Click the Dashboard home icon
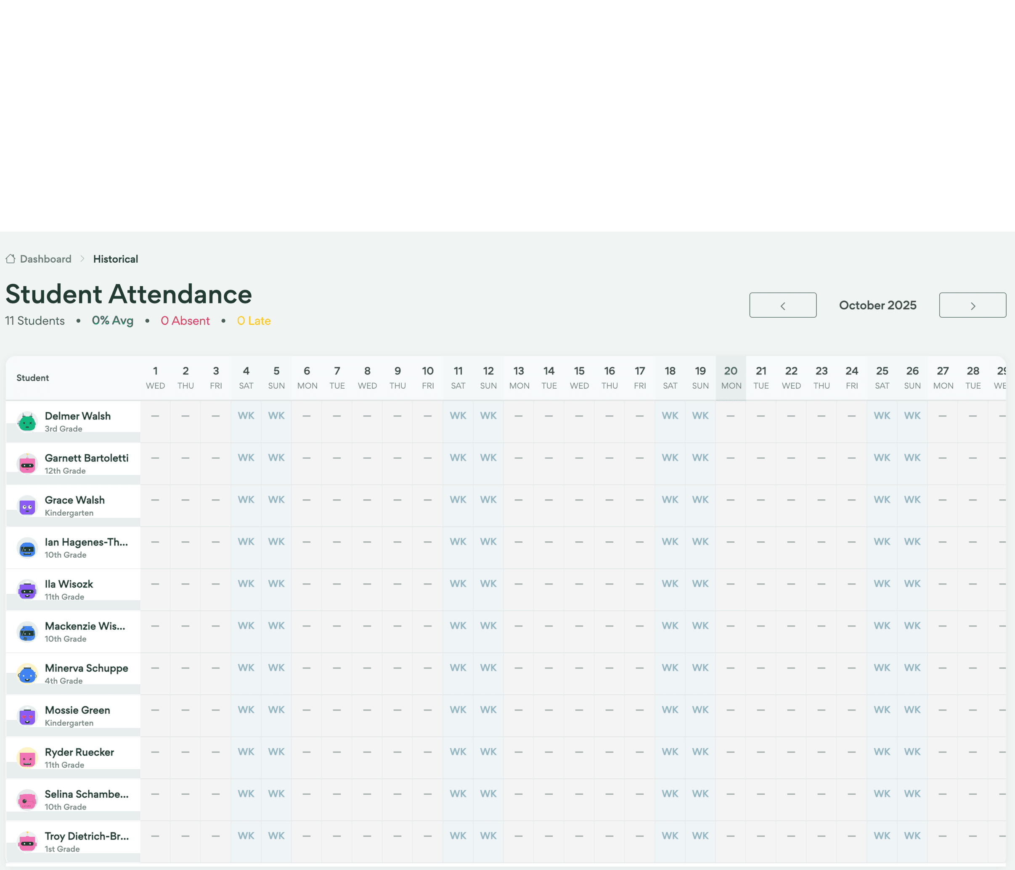This screenshot has height=870, width=1015. tap(10, 258)
